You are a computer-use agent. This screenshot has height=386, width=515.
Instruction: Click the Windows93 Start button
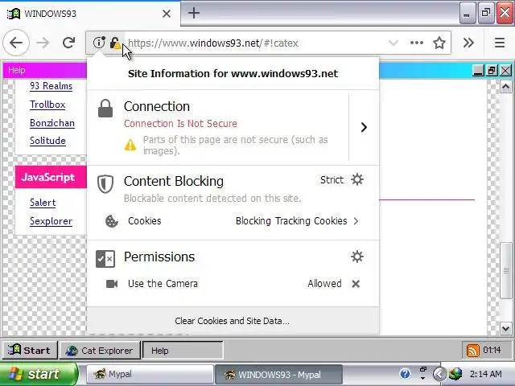click(x=30, y=351)
